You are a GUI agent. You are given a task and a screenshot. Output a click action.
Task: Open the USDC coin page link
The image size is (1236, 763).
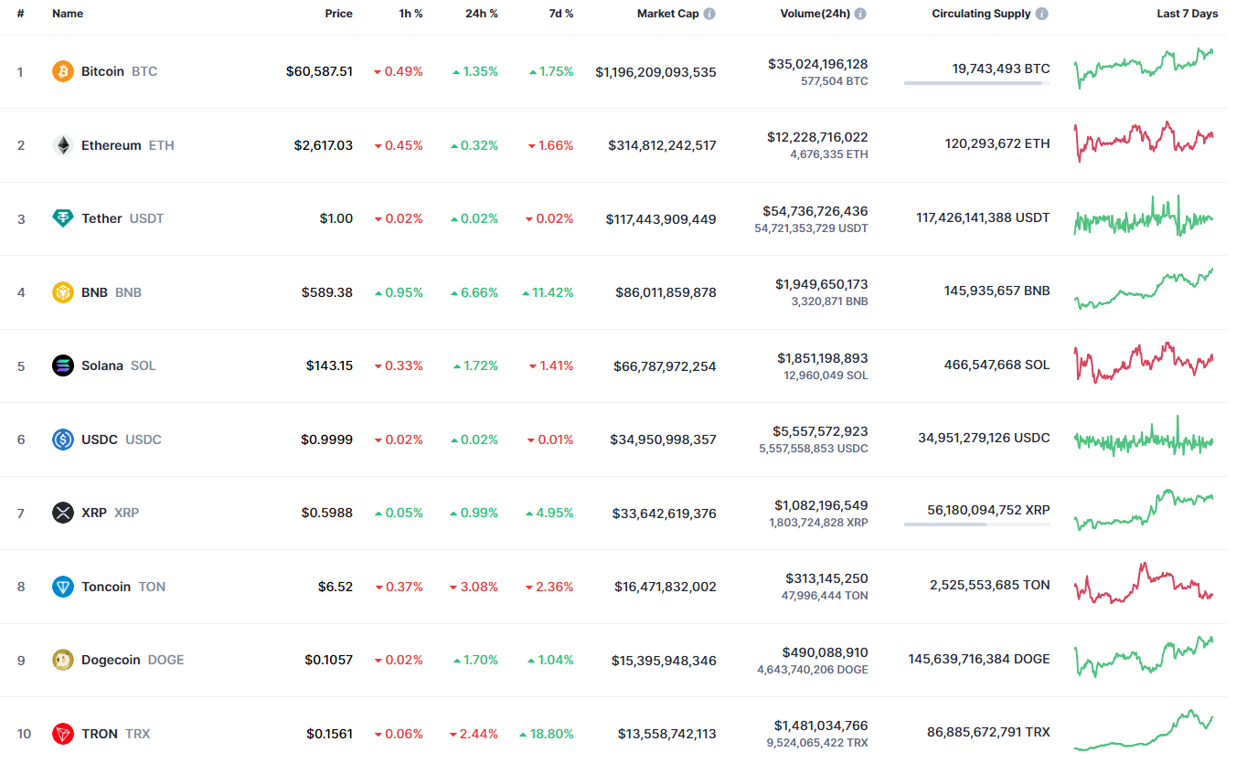coord(100,440)
